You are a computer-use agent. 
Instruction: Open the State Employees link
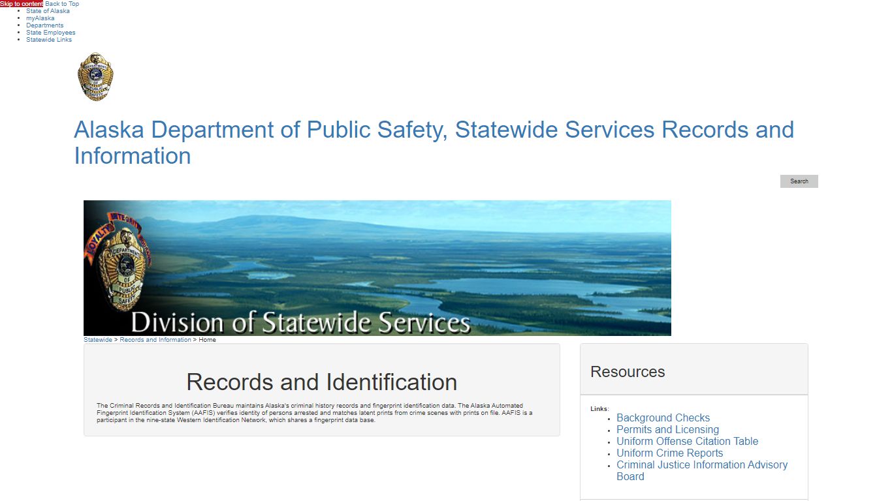tap(51, 33)
